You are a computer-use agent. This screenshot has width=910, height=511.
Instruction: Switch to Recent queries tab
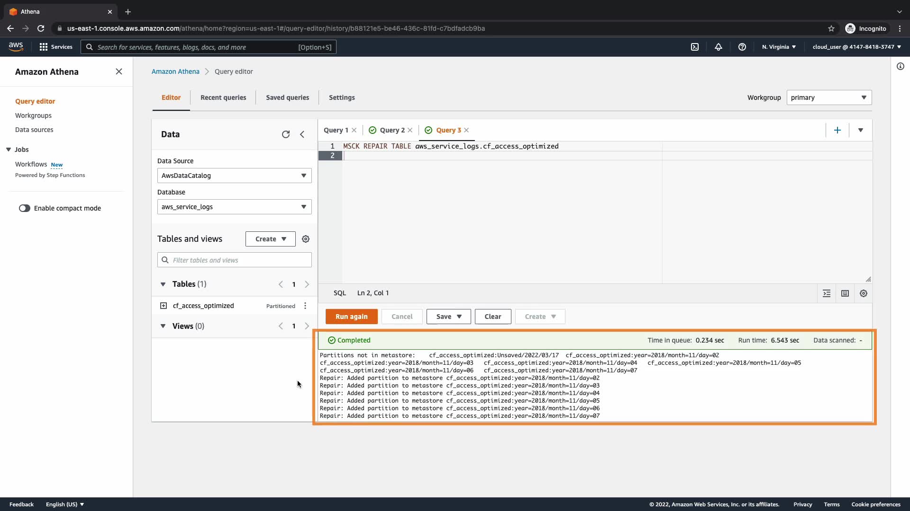click(223, 97)
